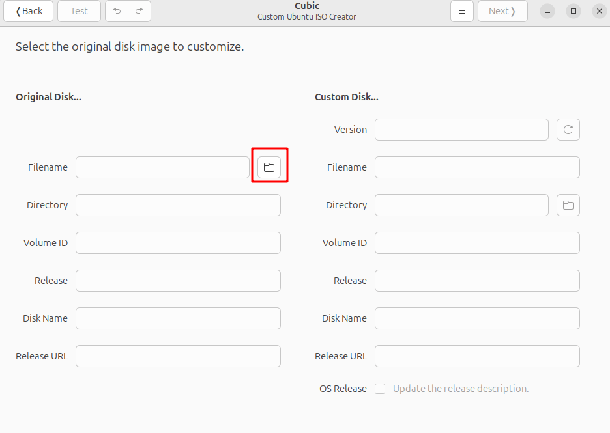Go to the previous page with Back
Viewport: 610px width, 433px height.
tap(29, 11)
